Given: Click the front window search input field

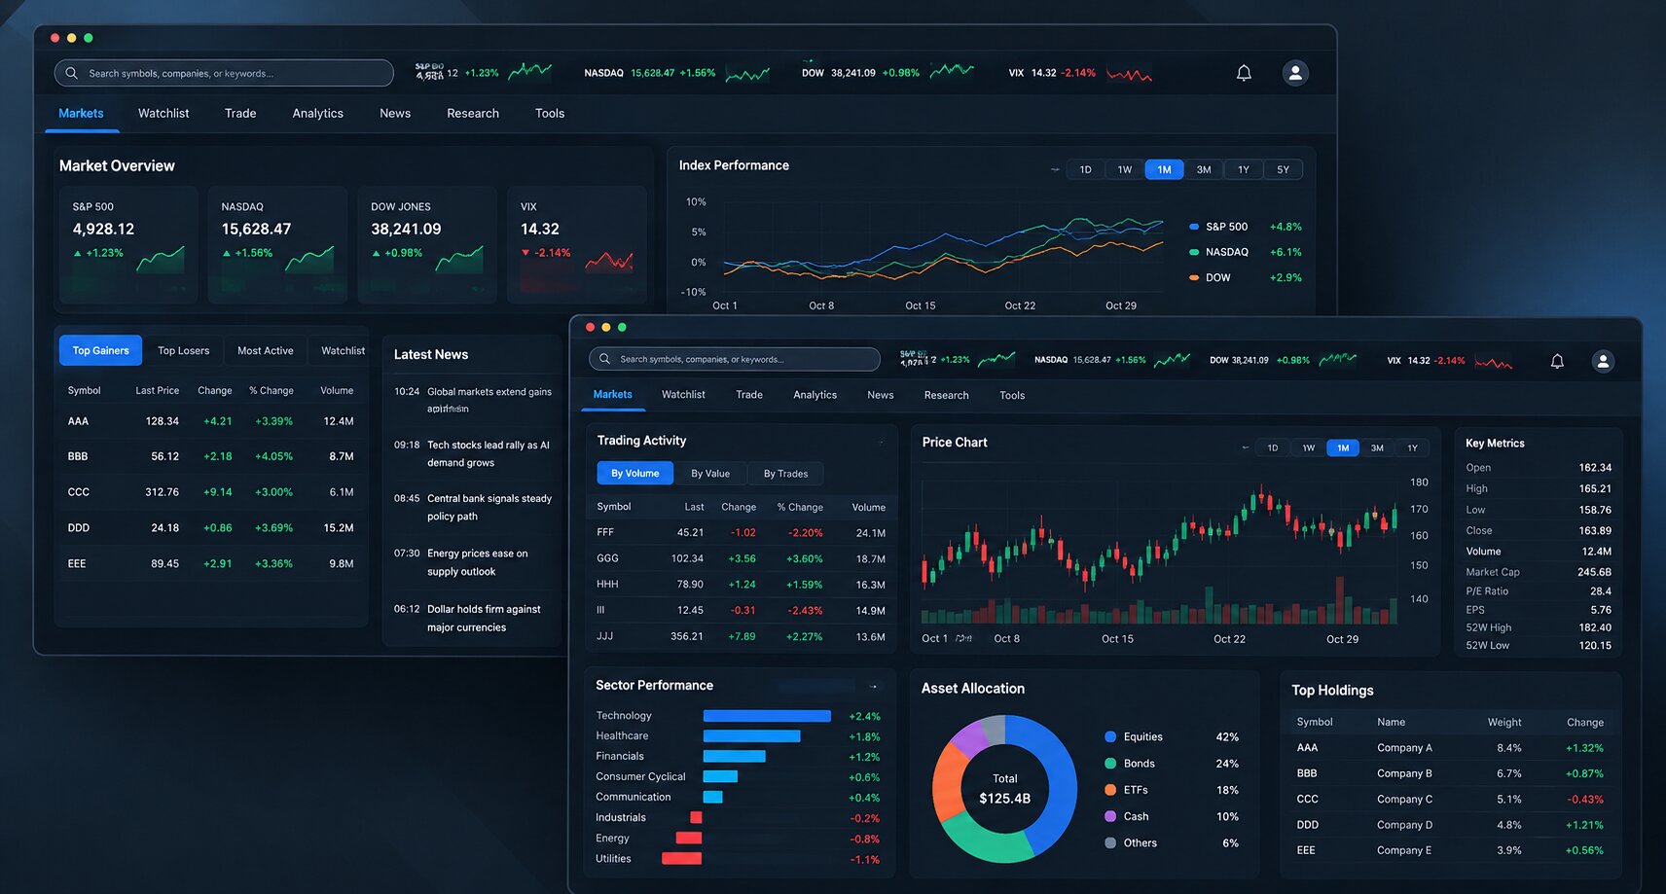Looking at the screenshot, I should (735, 359).
